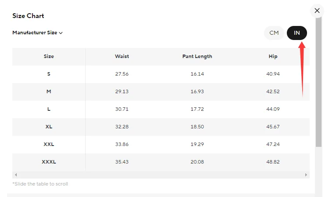Open the Manufacturer Size dropdown
This screenshot has width=329, height=197.
[37, 33]
